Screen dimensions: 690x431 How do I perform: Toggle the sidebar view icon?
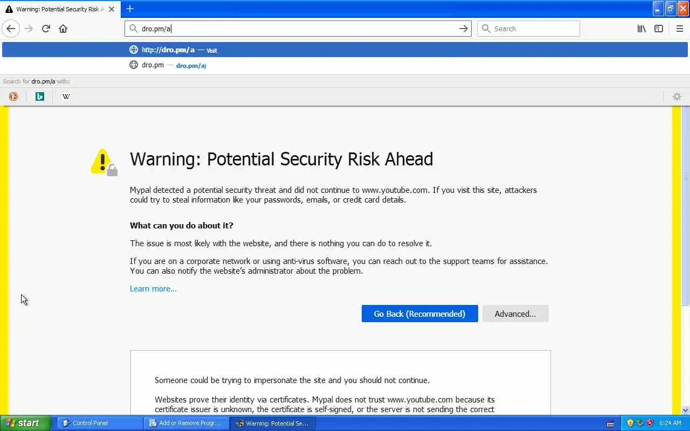(659, 29)
